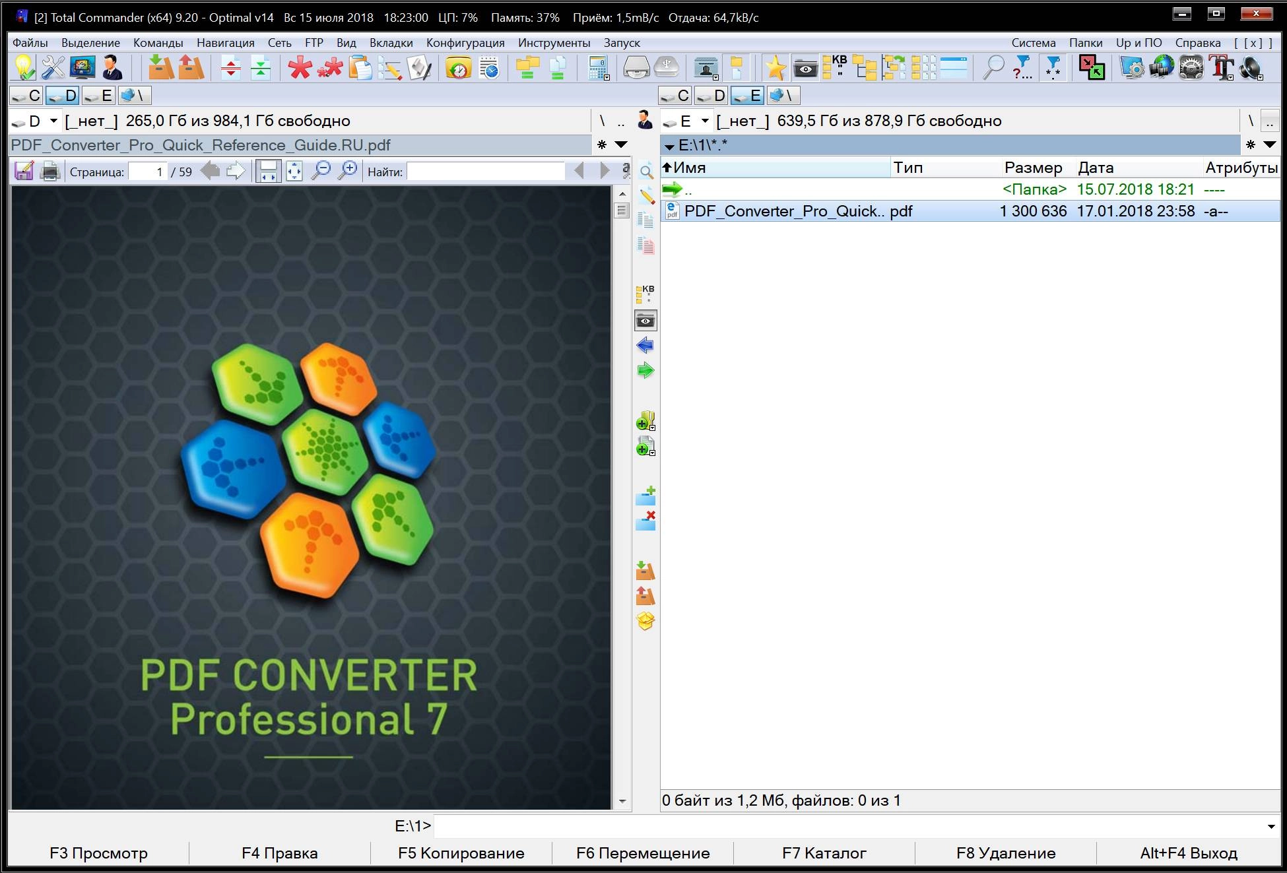Toggle quick view eye icon in main toolbar
This screenshot has width=1287, height=873.
point(805,69)
